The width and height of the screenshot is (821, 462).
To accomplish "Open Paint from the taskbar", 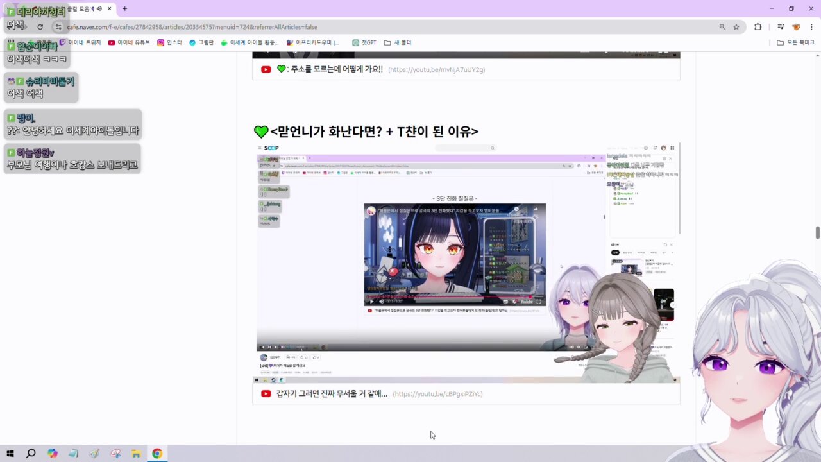I will click(x=94, y=454).
